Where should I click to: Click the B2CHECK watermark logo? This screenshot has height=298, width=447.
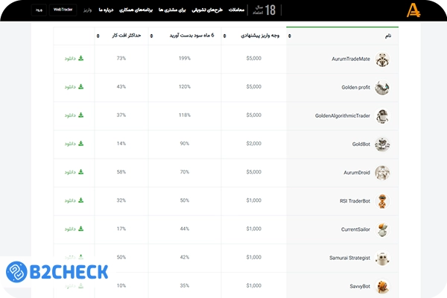pos(57,272)
